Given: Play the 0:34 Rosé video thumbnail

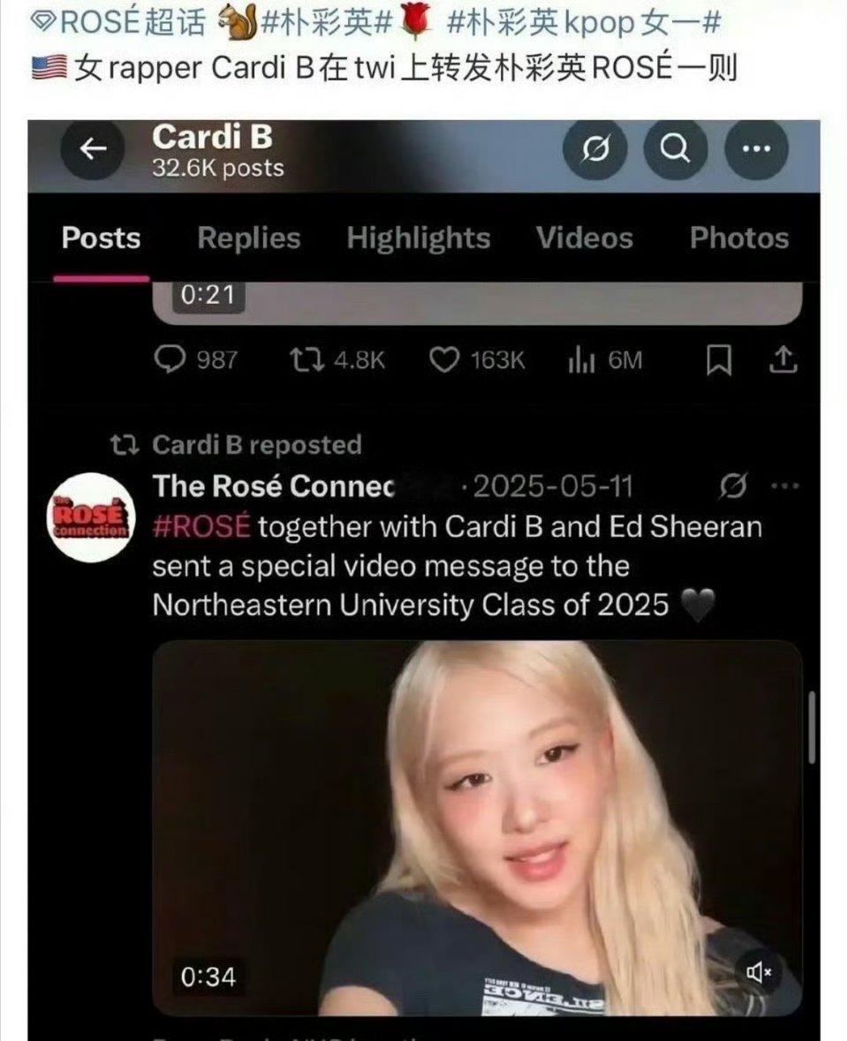Looking at the screenshot, I should point(477,828).
